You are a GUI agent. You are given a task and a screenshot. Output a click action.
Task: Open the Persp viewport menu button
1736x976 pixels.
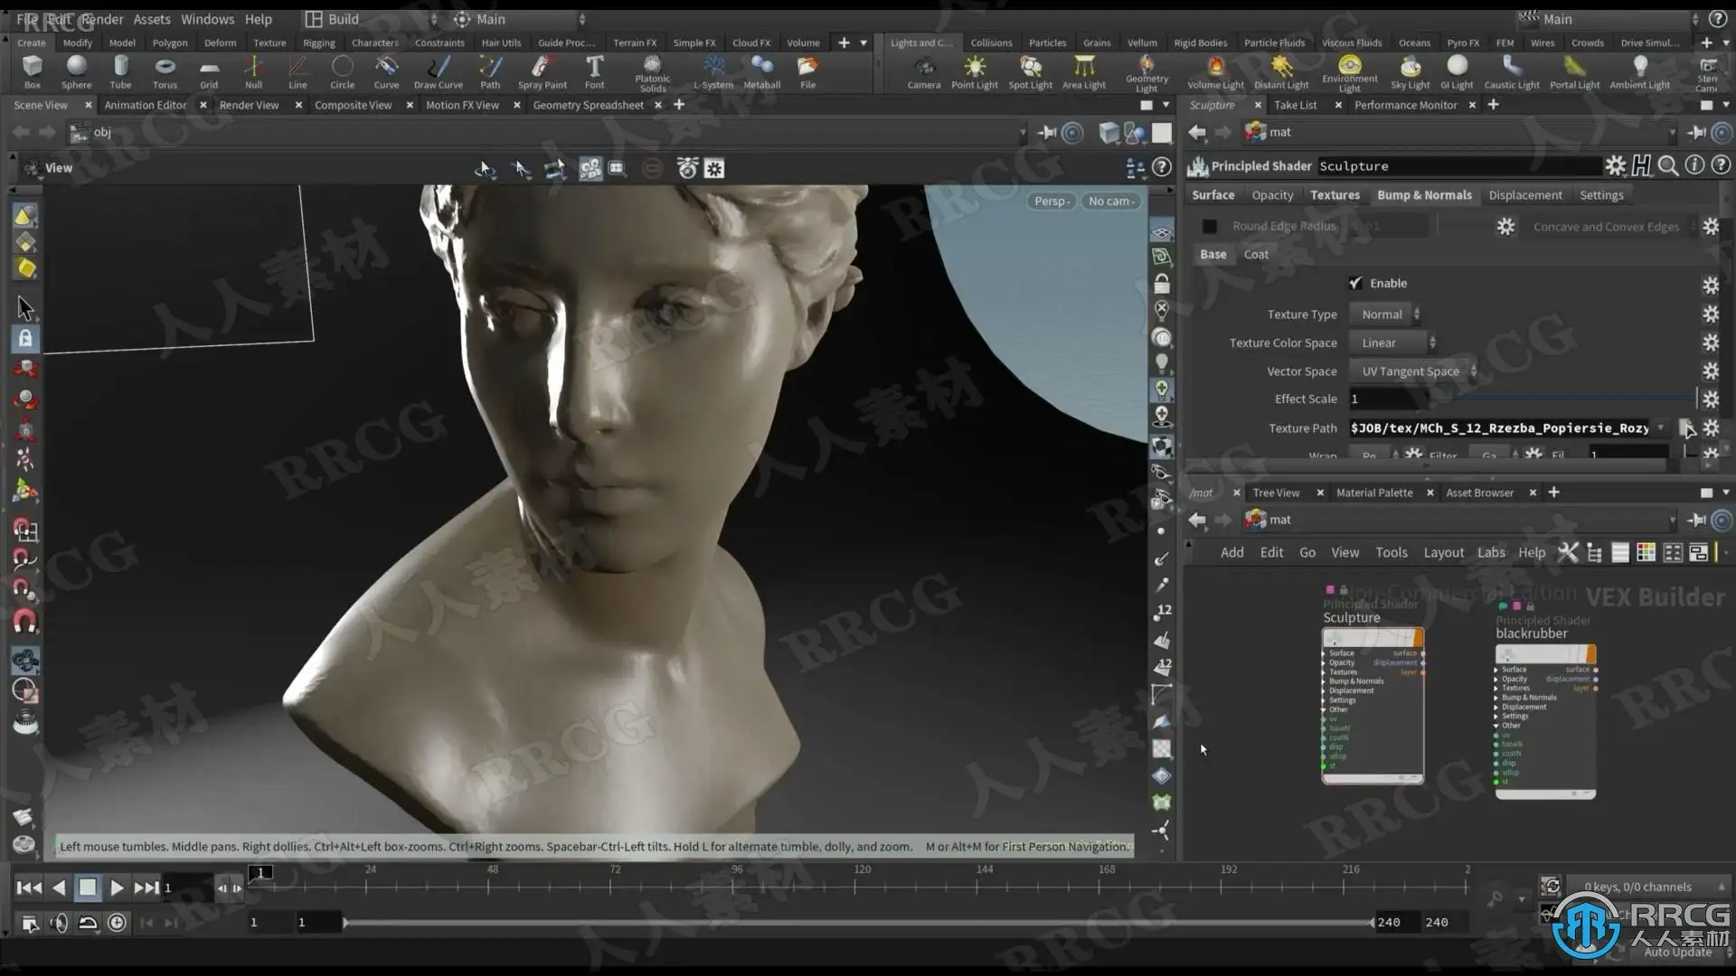(1051, 202)
